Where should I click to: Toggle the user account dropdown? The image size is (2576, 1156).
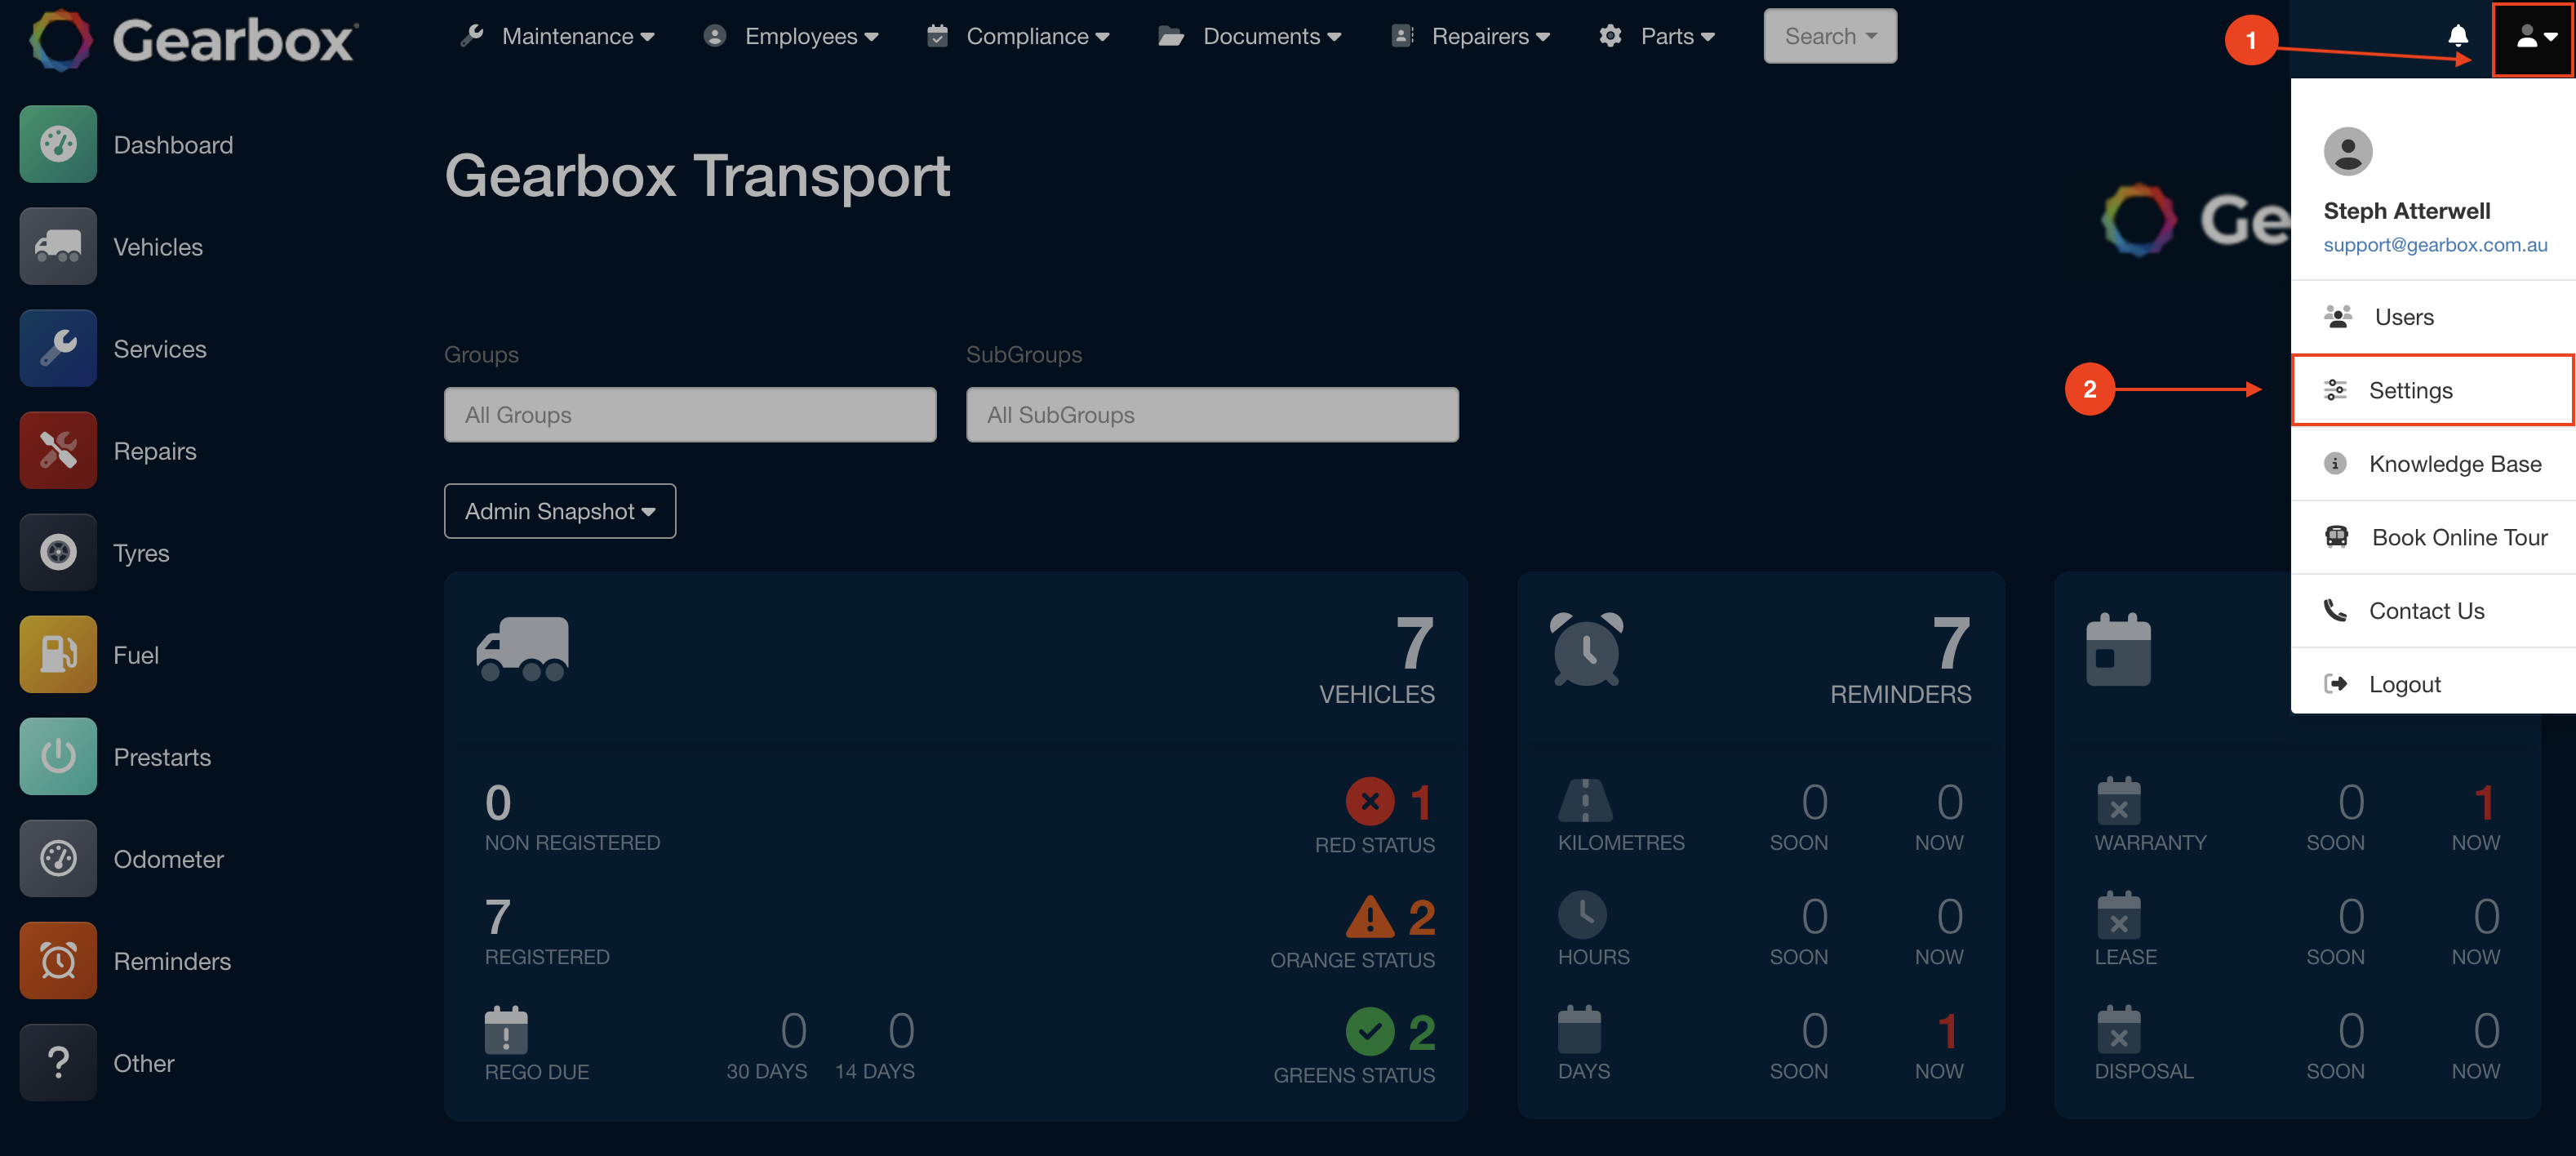[x=2533, y=38]
